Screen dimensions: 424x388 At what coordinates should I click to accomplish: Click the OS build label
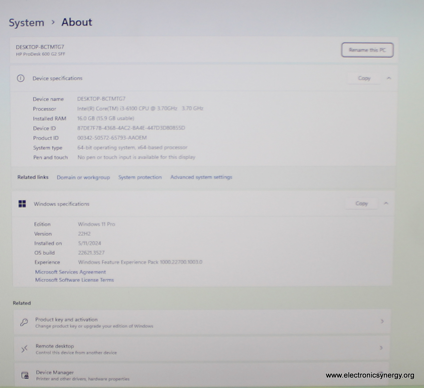(x=45, y=253)
